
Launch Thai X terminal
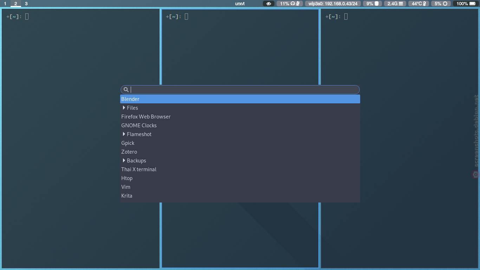coord(240,169)
